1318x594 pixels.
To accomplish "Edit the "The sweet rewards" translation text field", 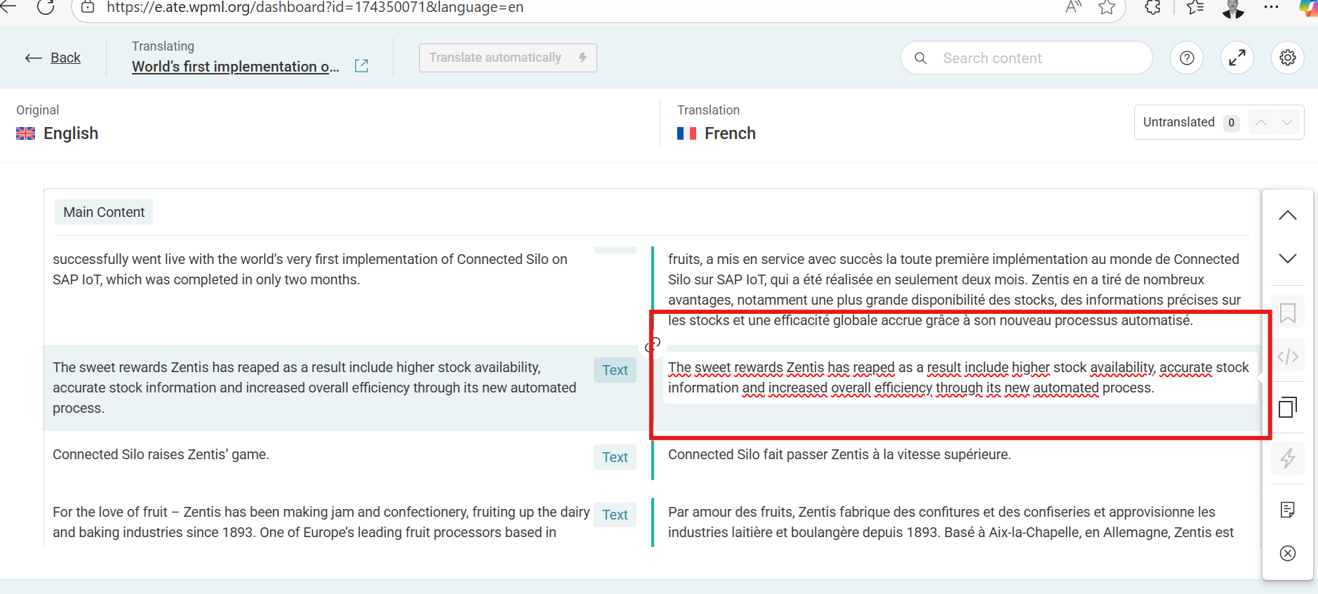I will [x=959, y=378].
